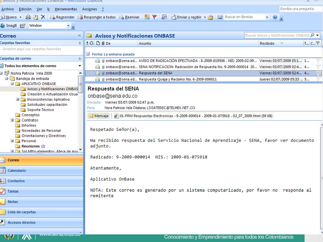Viewport: 323px width, 242px height.
Task: Open the Categorize colored squares icon
Action: [x=147, y=17]
